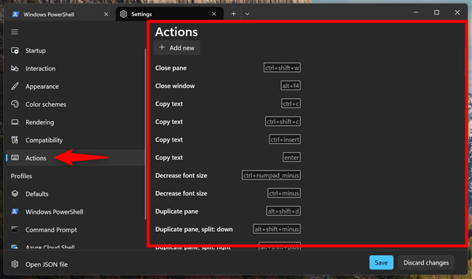
Task: Click the Actions keyboard icon
Action: click(15, 158)
